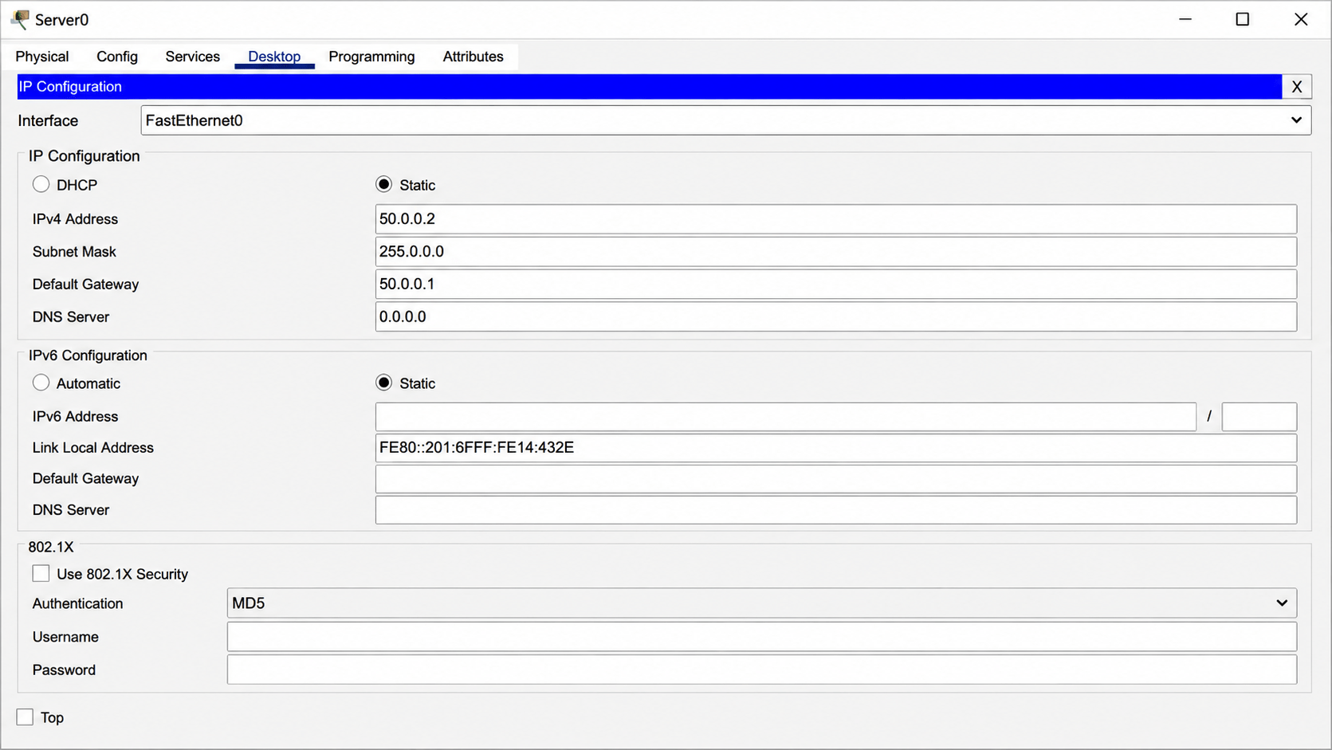Open the Physical tab
Image resolution: width=1332 pixels, height=750 pixels.
pyautogui.click(x=42, y=57)
